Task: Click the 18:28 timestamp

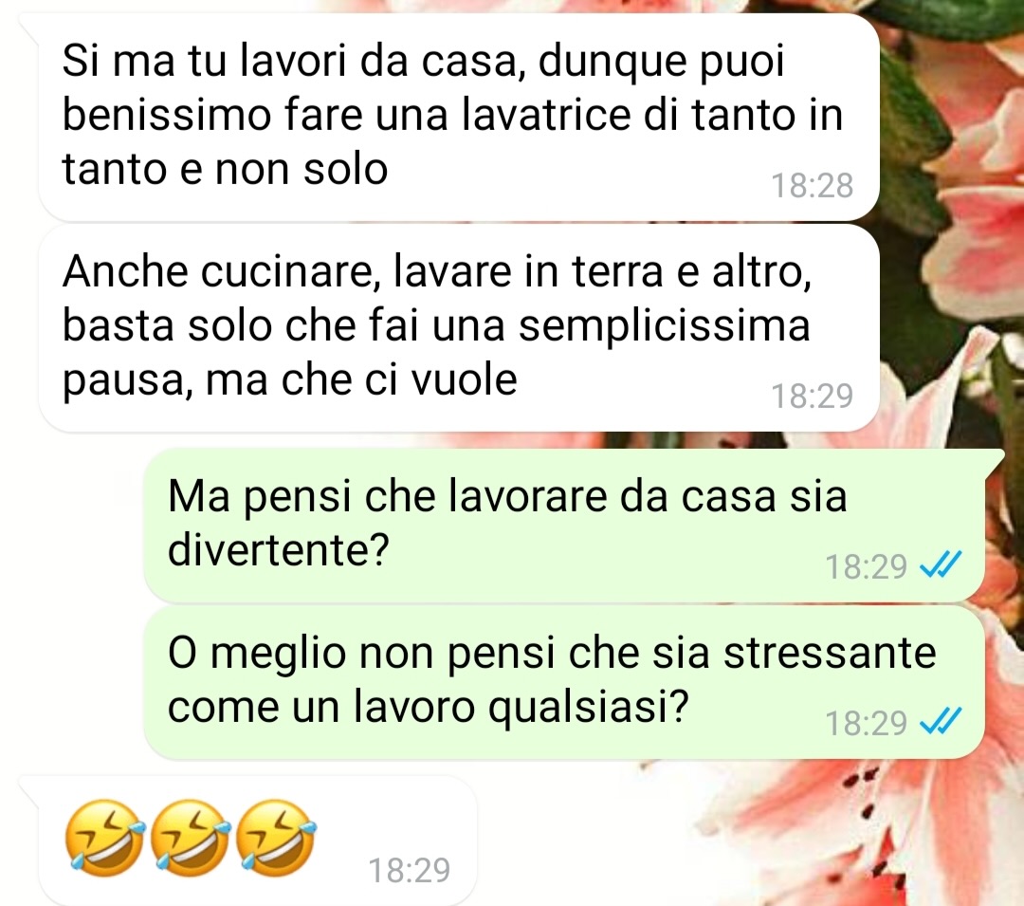Action: 813,186
